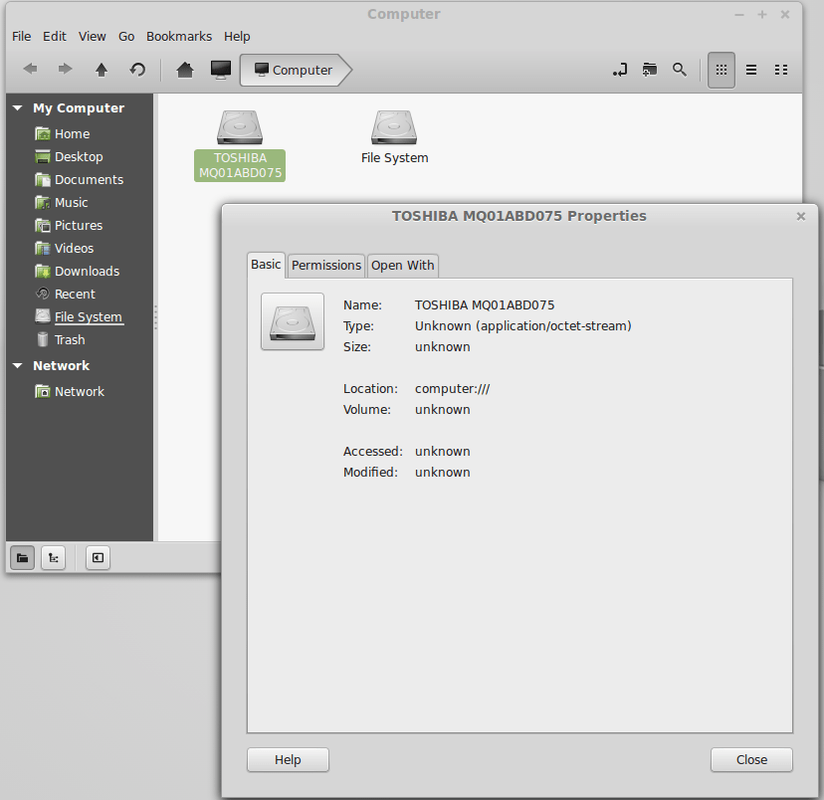Image resolution: width=824 pixels, height=800 pixels.
Task: Close the Properties dialog
Action: click(751, 759)
